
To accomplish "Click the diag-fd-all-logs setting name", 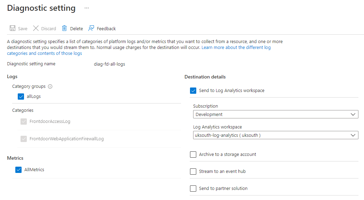I will pos(109,64).
